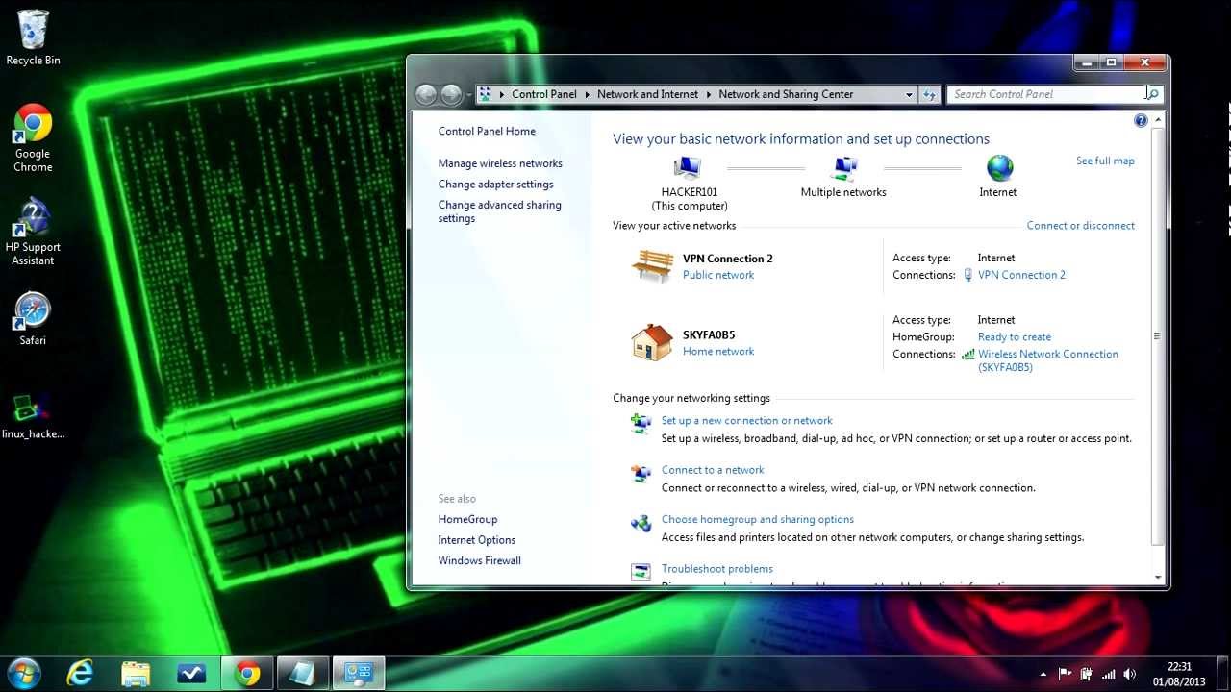1231x692 pixels.
Task: Open the VPN Connection 2 connection link
Action: [x=1021, y=275]
